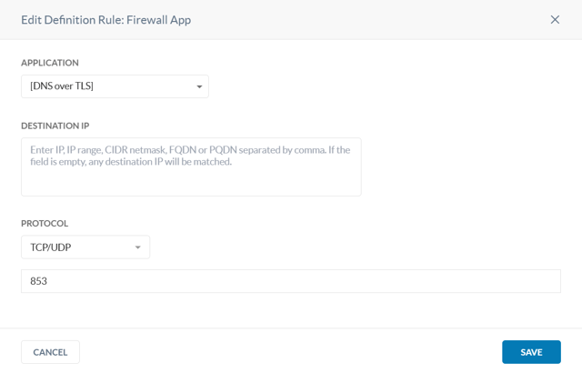Click the empty bottom of the Destination IP box
582x373 pixels.
[191, 186]
